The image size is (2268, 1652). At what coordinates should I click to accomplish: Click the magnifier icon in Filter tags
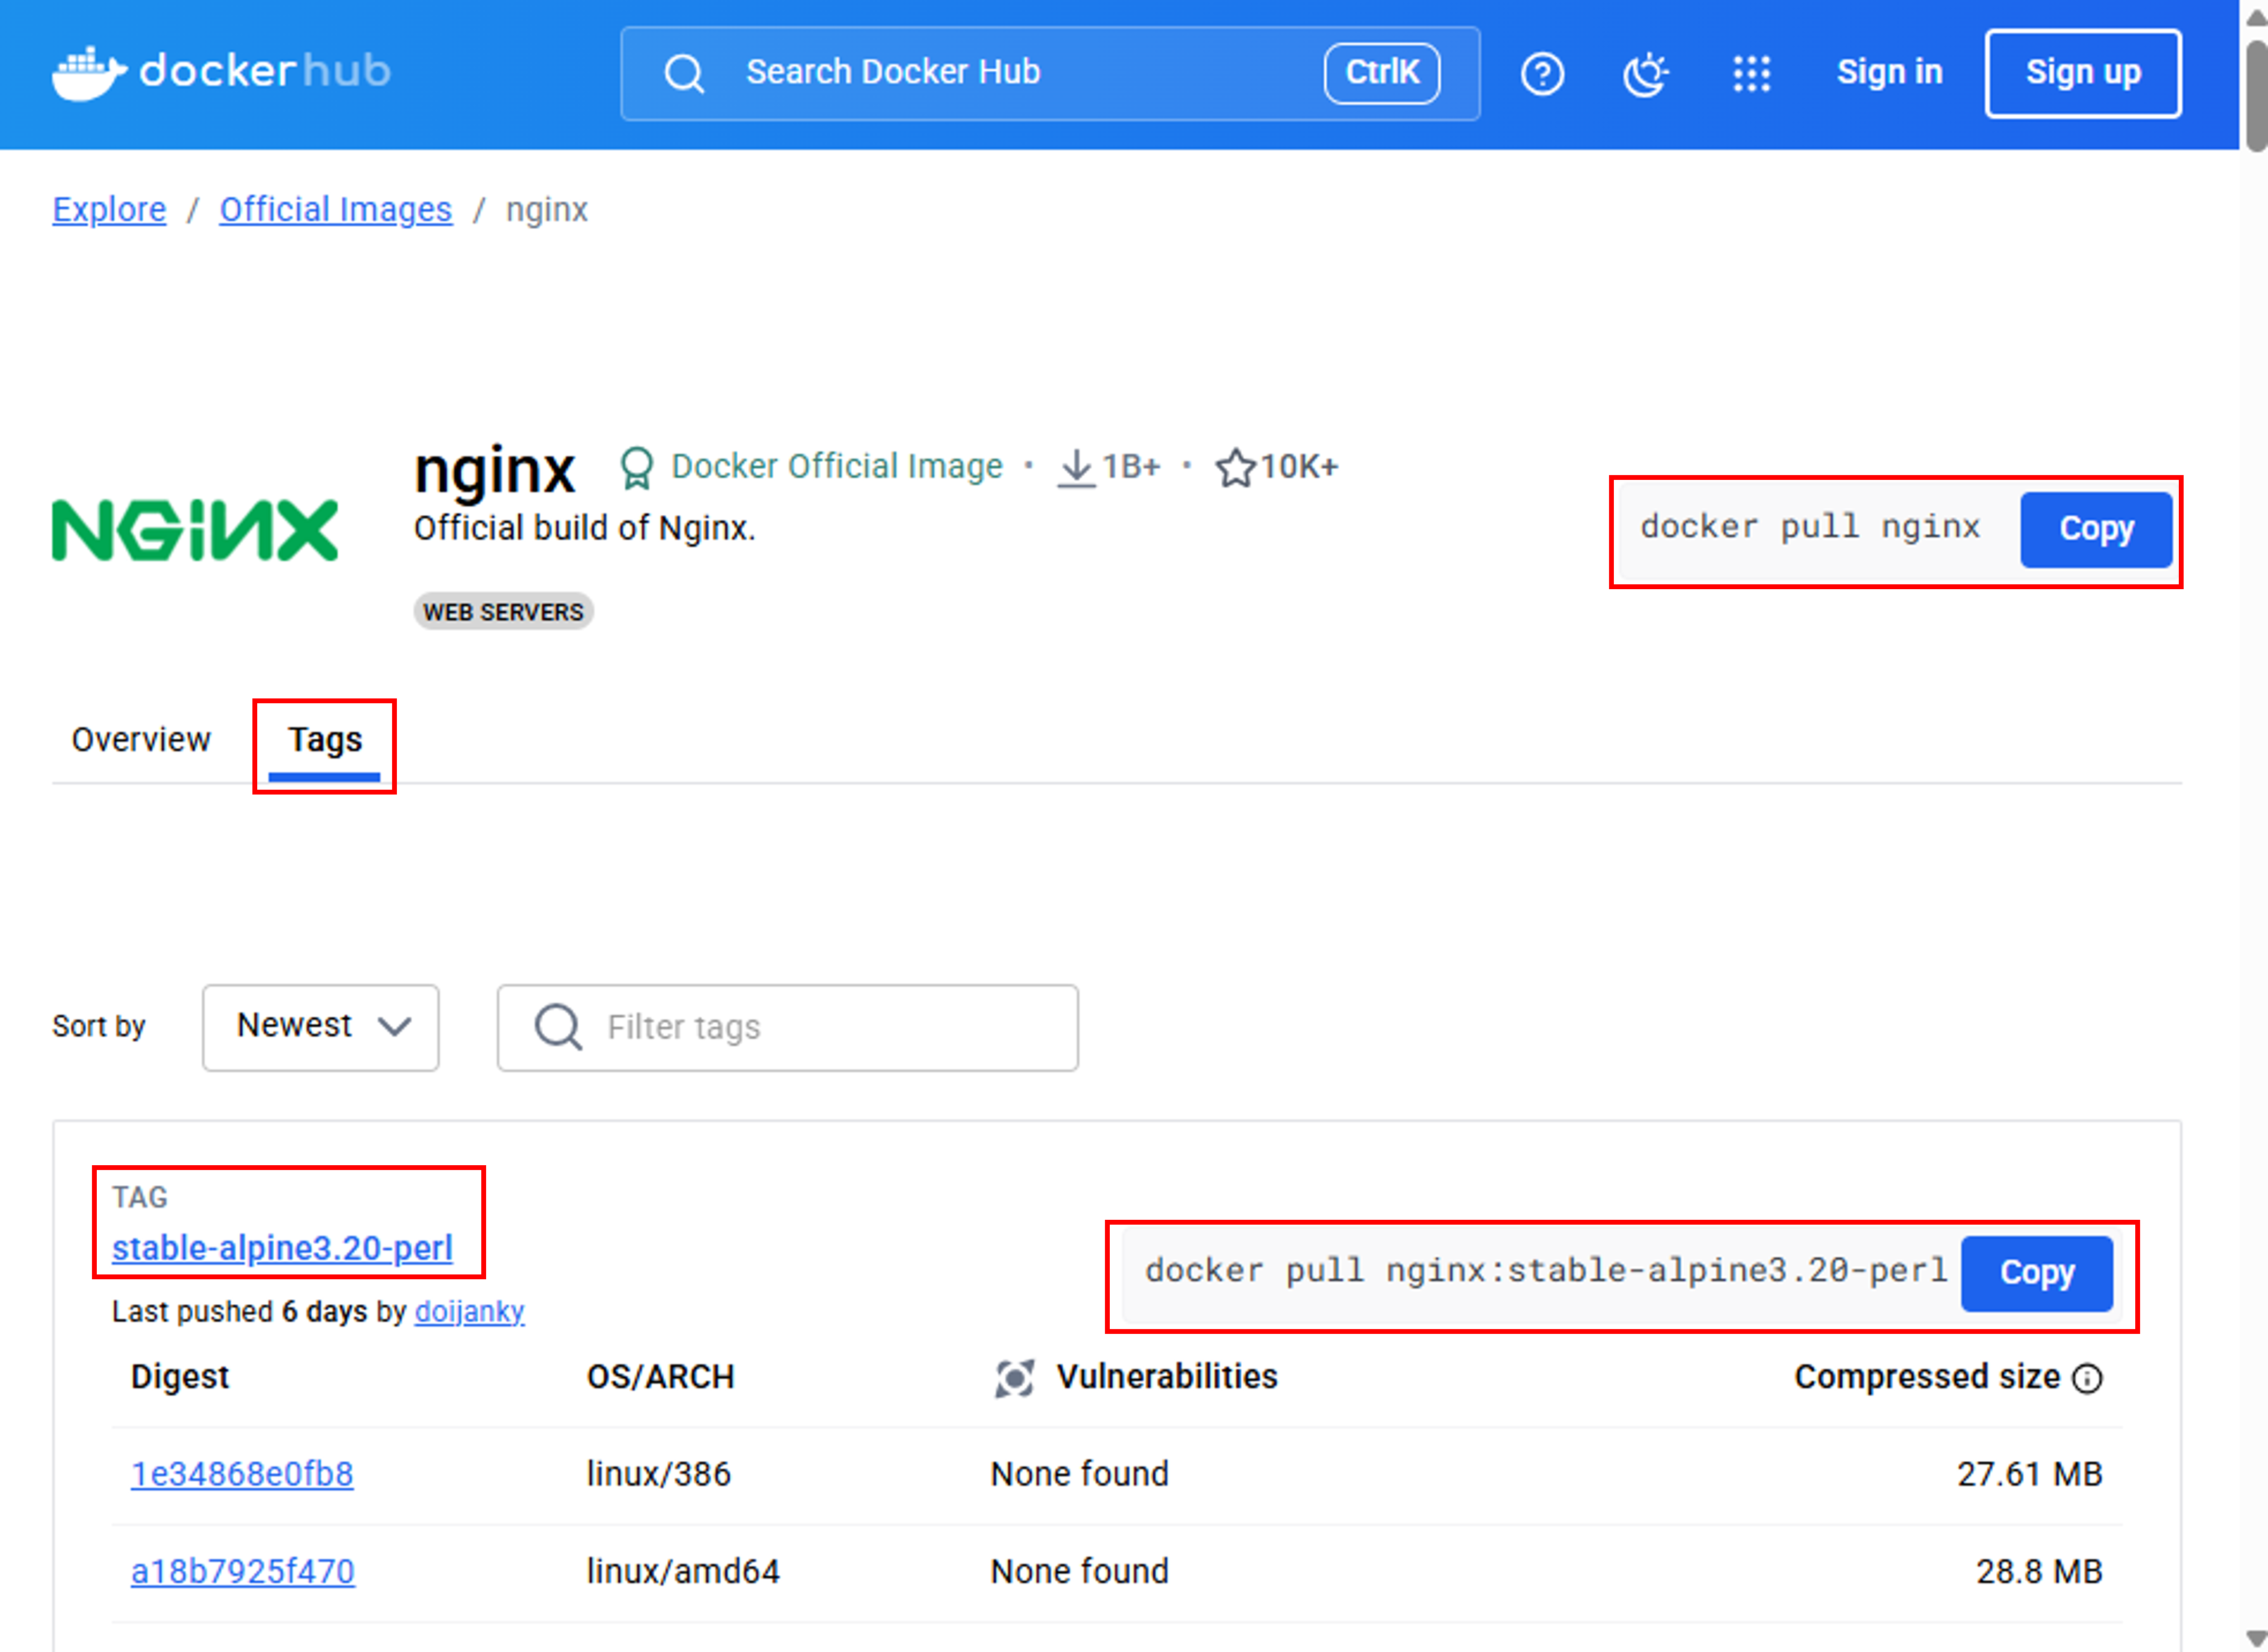pyautogui.click(x=558, y=1027)
